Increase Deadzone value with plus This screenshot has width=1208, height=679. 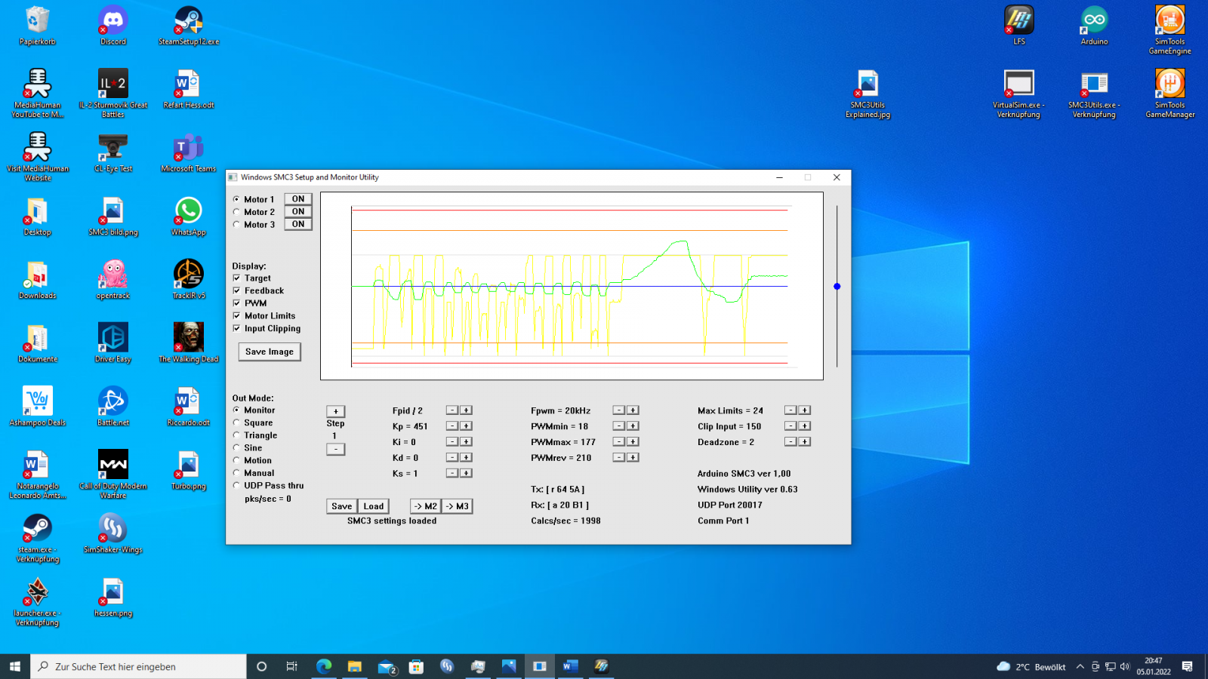(x=805, y=441)
